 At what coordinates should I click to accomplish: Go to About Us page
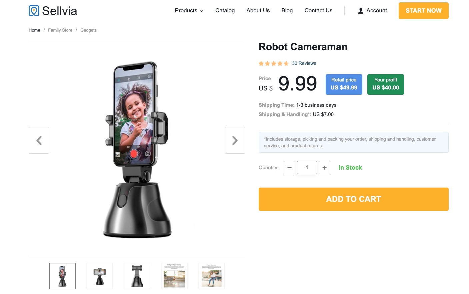coord(258,11)
